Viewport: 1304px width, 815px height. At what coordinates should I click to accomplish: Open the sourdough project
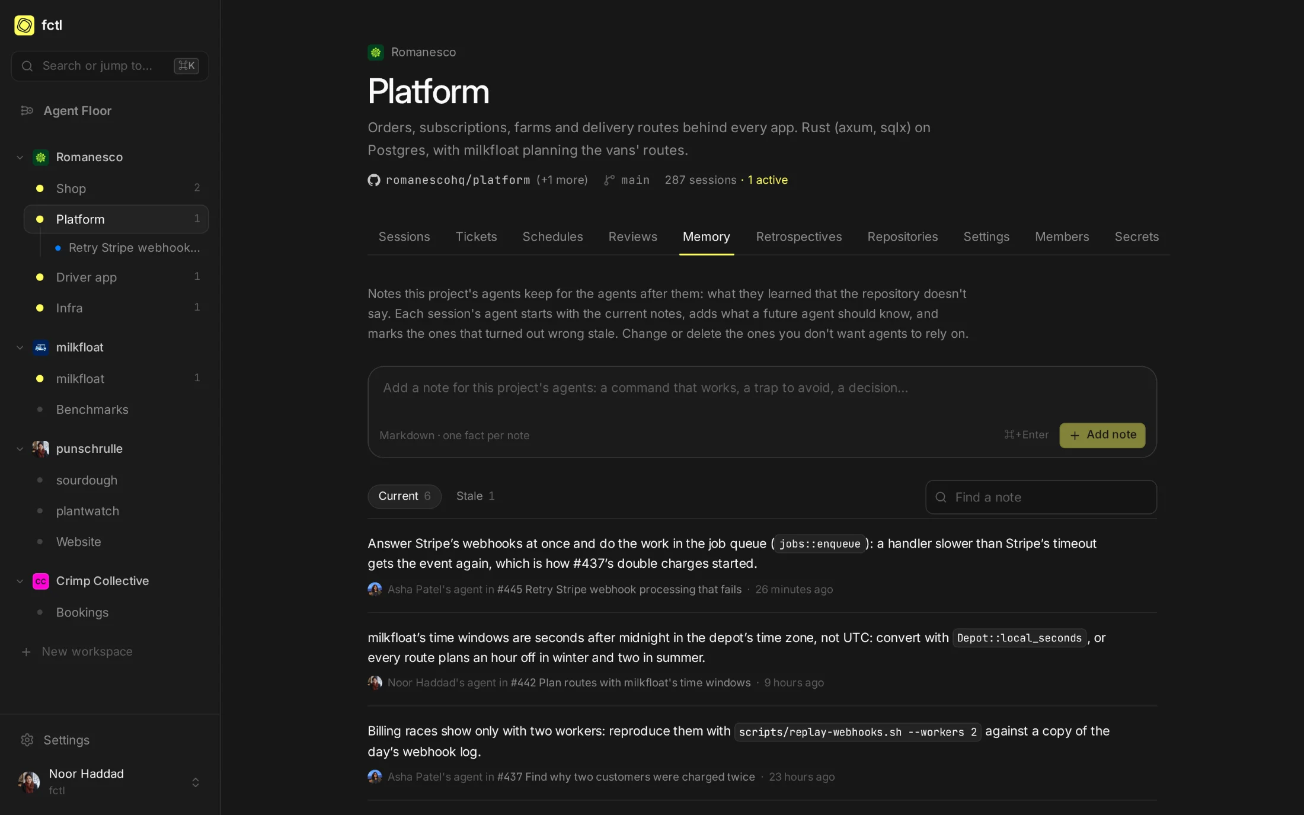116,481
